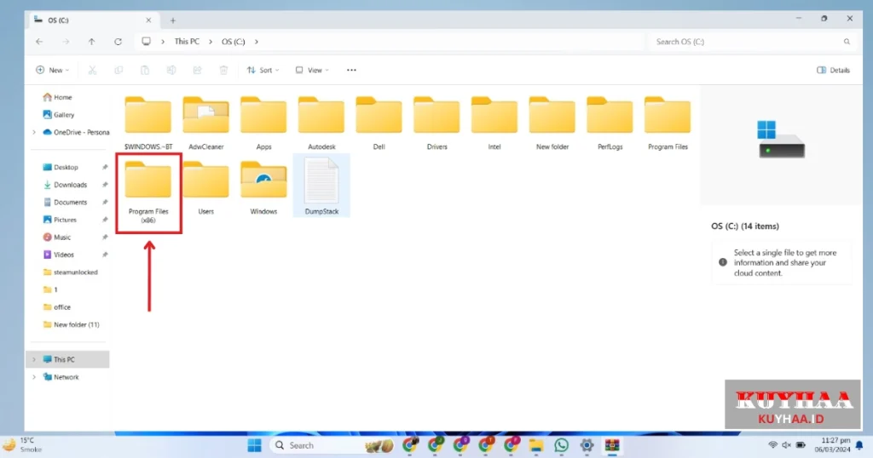Go back with the back arrow
This screenshot has height=458, width=873.
coord(39,42)
